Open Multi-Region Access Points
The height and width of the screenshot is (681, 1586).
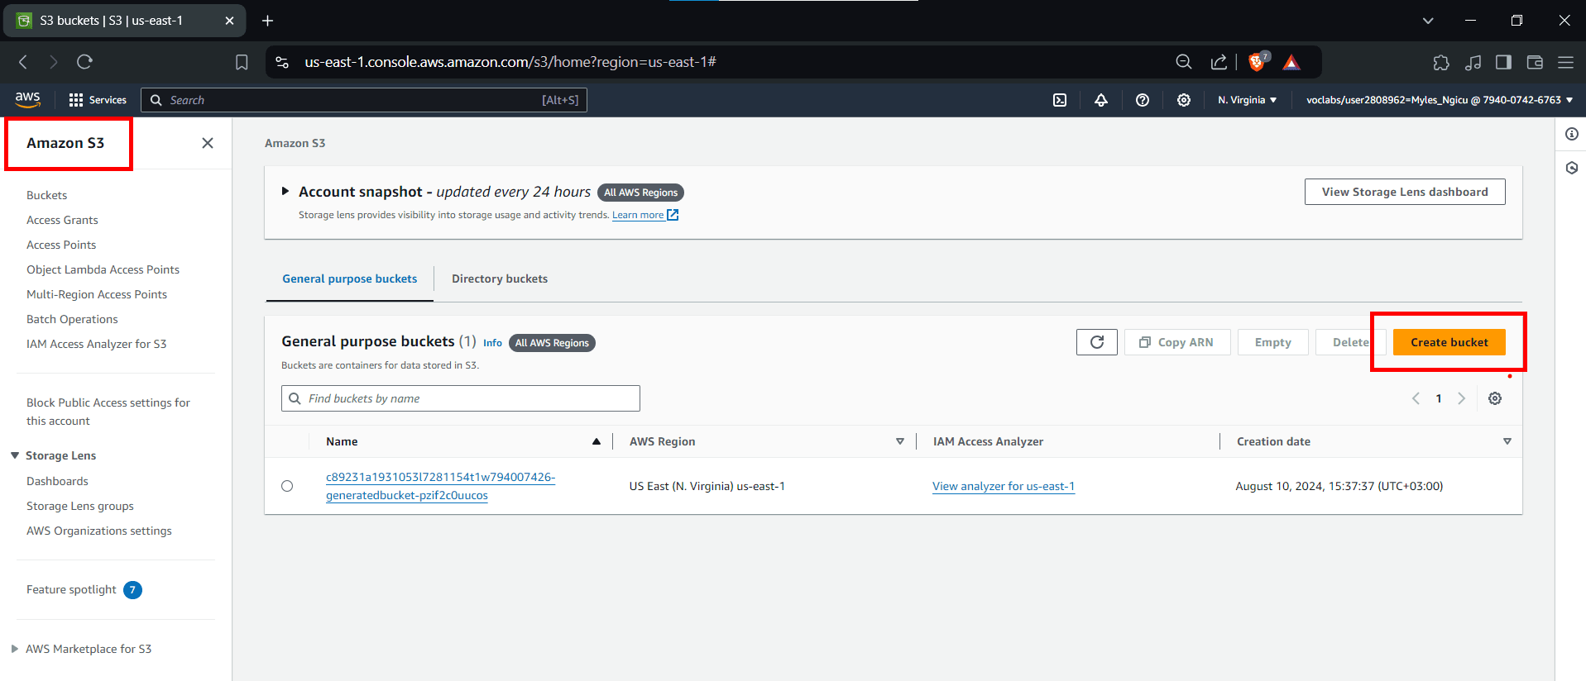click(97, 294)
